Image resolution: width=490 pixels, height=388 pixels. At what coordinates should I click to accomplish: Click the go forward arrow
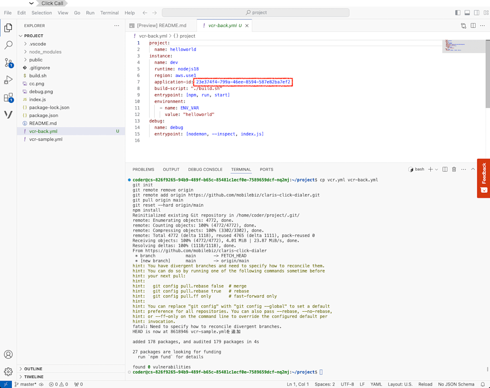[x=155, y=13]
